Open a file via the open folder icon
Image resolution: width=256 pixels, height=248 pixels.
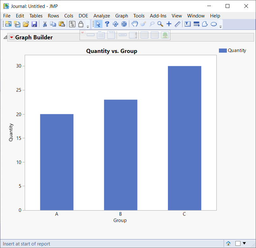click(x=25, y=24)
